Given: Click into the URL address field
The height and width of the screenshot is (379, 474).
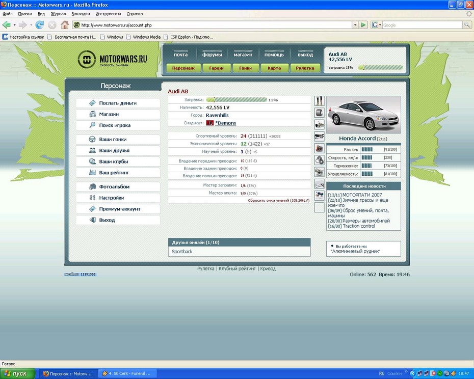Looking at the screenshot, I should (212, 25).
